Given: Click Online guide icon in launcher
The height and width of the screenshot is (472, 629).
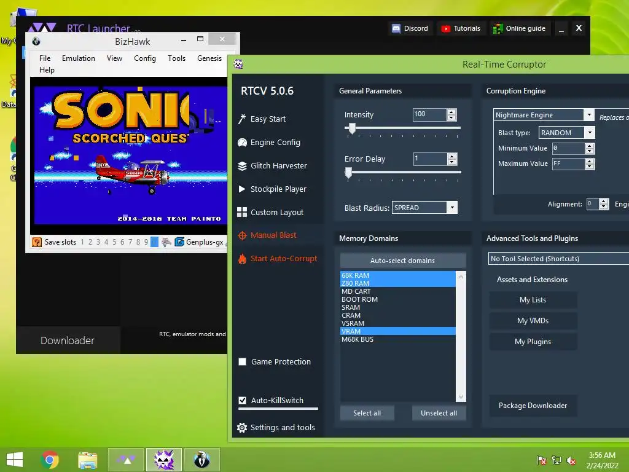Looking at the screenshot, I should coord(498,28).
